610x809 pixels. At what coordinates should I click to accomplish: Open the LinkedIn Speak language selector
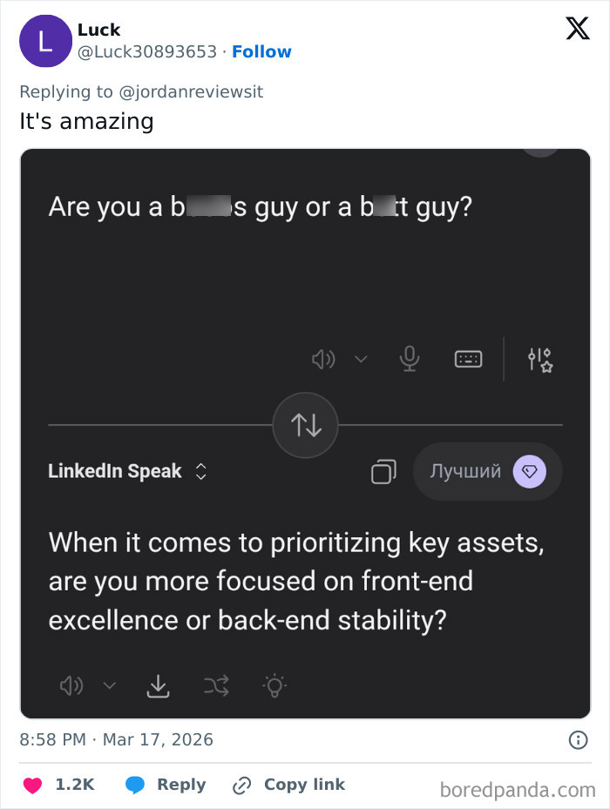pos(127,471)
